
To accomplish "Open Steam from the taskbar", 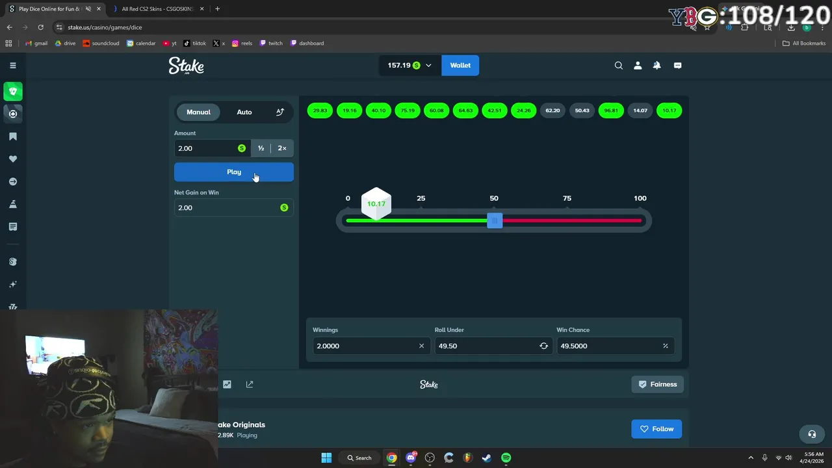I will click(x=486, y=458).
